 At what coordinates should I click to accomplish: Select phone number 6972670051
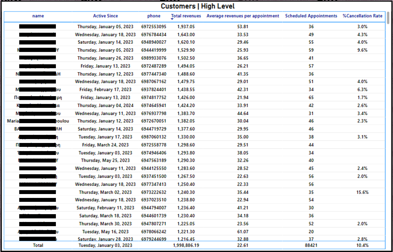coord(154,121)
